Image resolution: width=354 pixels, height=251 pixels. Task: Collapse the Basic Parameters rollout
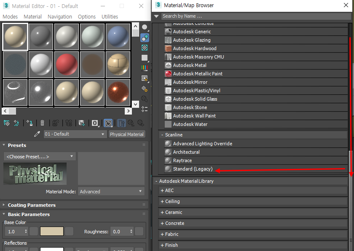coord(4,214)
